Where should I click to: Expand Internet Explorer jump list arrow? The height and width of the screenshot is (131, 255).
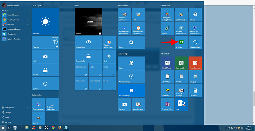click(x=27, y=15)
